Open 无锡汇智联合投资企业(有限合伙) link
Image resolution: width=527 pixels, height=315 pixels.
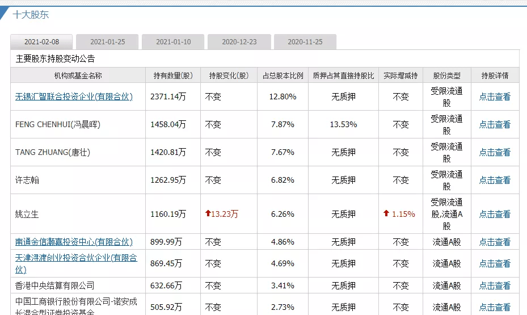(74, 97)
